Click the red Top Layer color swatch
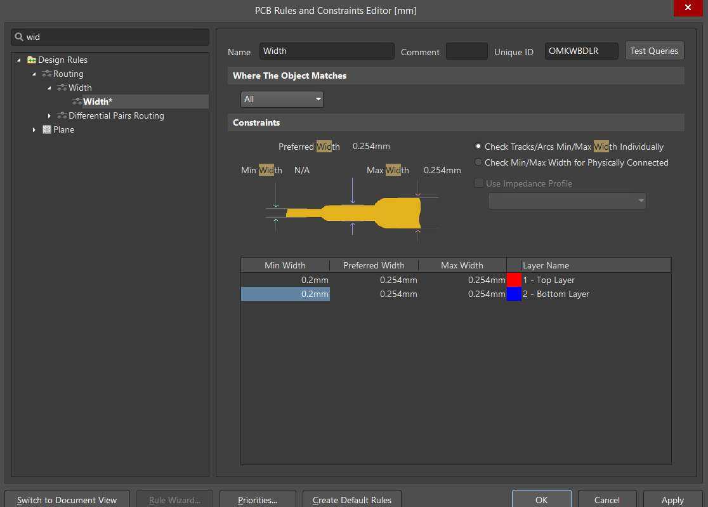The width and height of the screenshot is (708, 507). pos(514,279)
